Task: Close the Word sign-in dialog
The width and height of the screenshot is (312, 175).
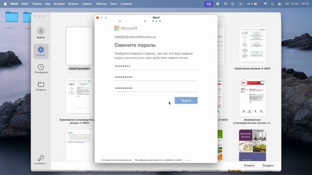Action: [x=97, y=17]
